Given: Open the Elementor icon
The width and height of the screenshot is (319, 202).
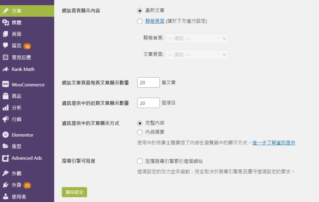Looking at the screenshot, I should (x=6, y=135).
